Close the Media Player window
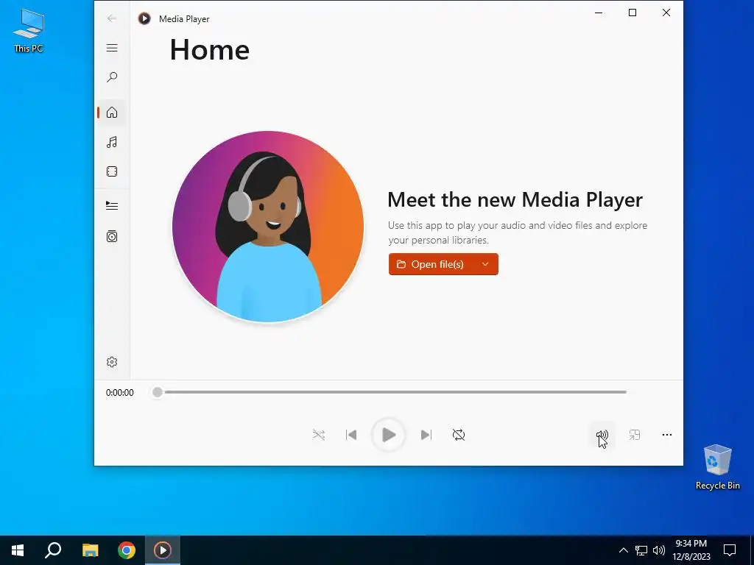The image size is (754, 565). (x=666, y=13)
